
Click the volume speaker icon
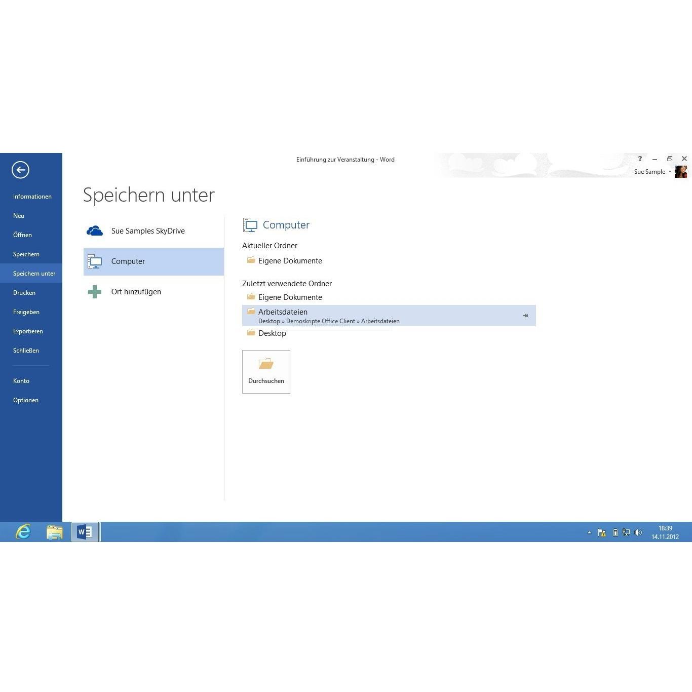[x=638, y=532]
